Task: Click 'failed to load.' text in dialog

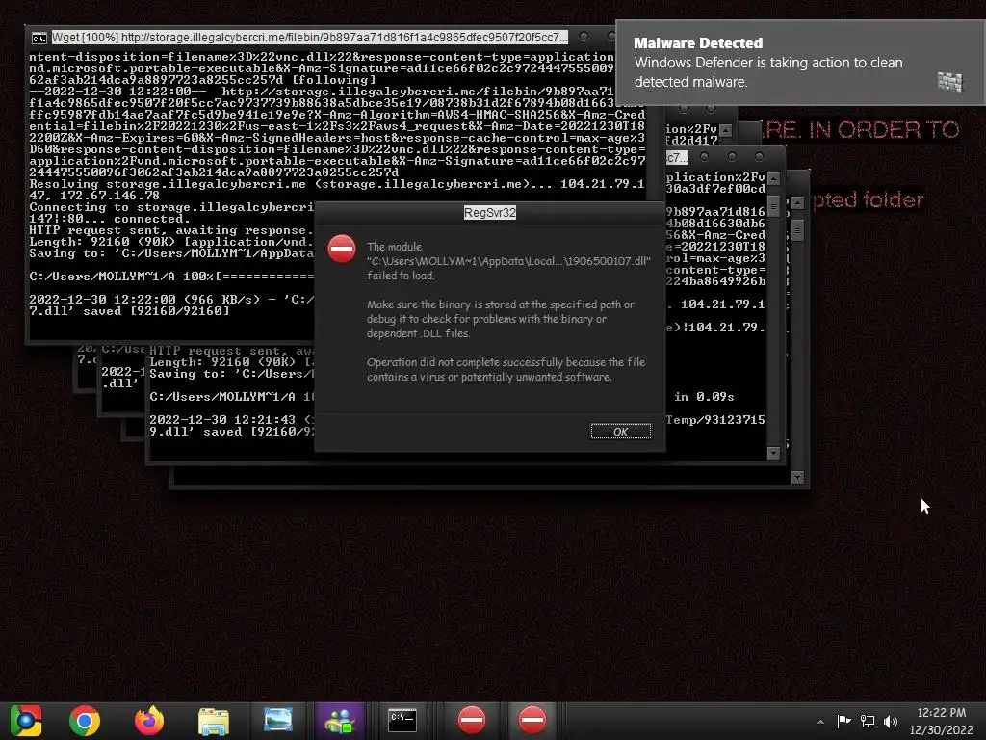Action: coord(401,276)
